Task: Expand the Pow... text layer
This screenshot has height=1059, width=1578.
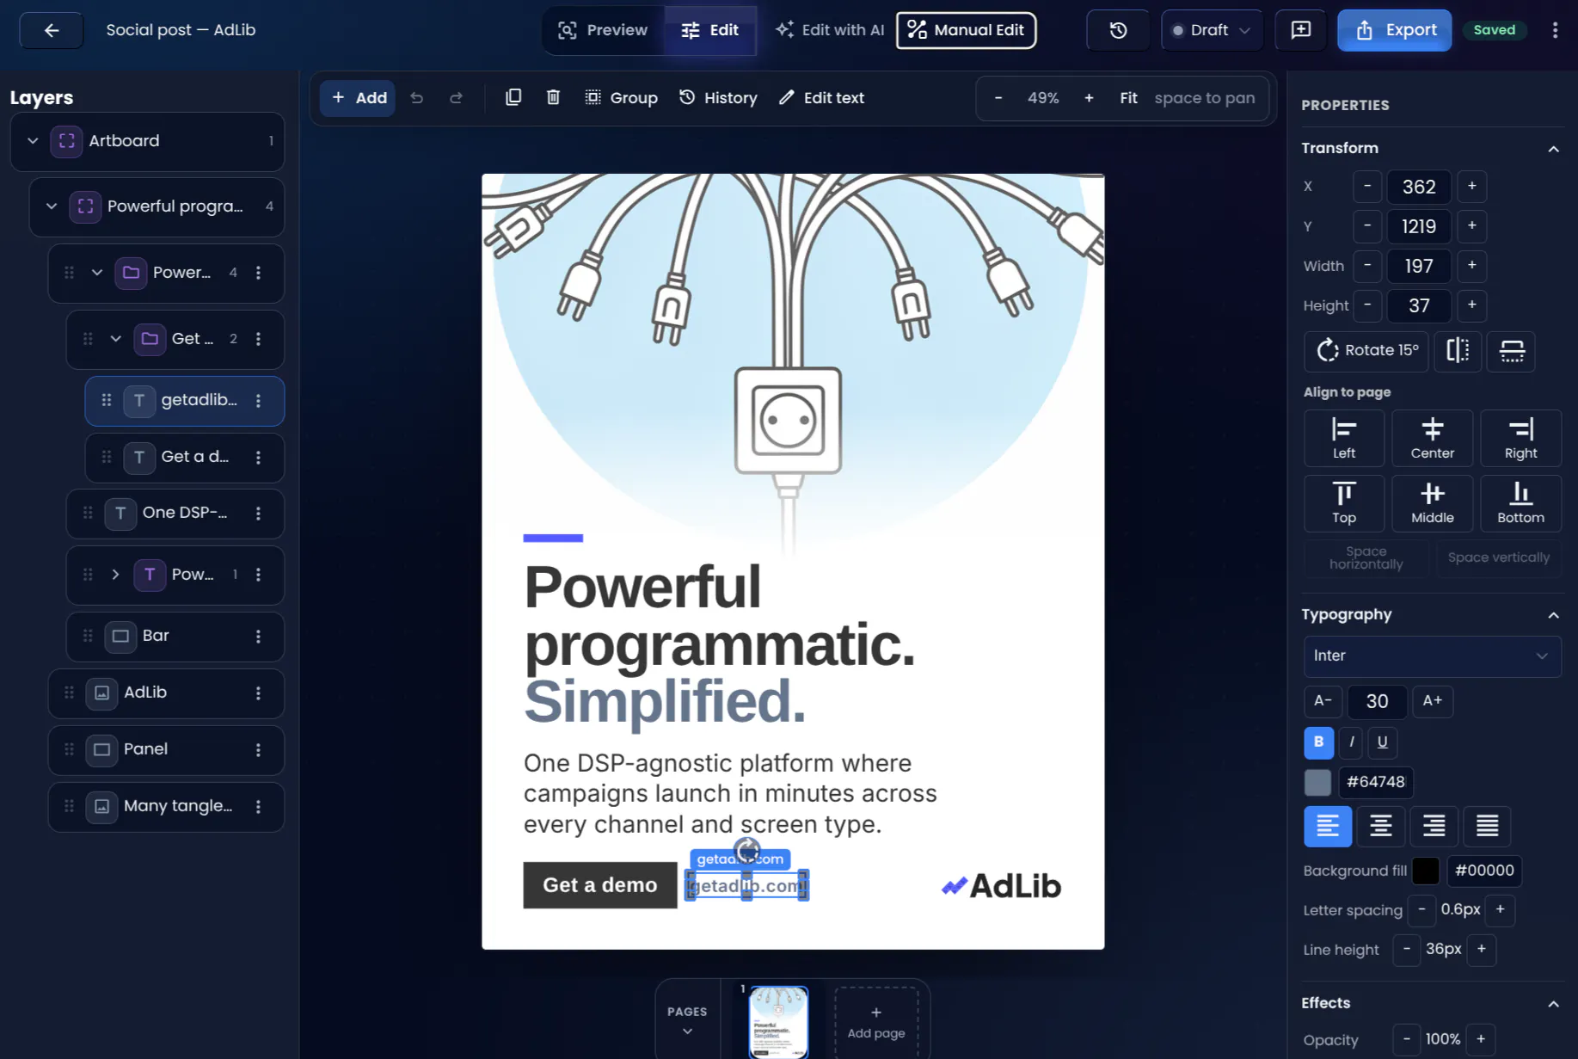Action: 115,575
